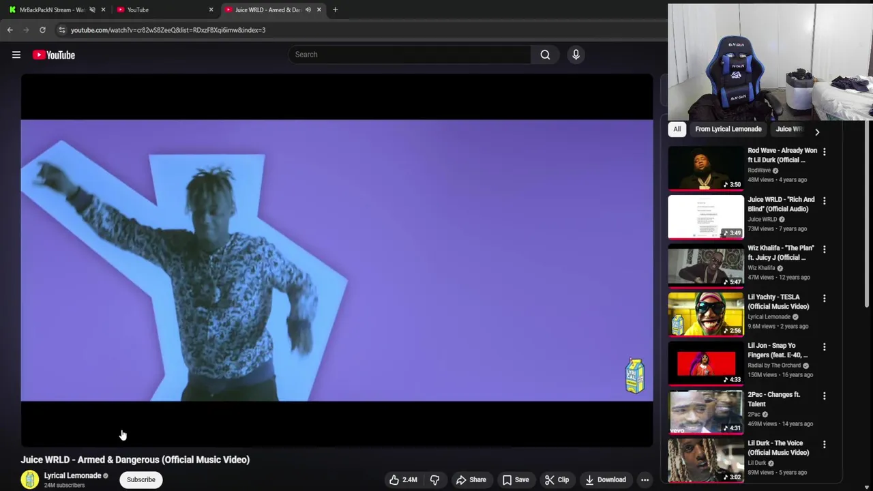The image size is (873, 491).
Task: Click RodWave channel name
Action: [759, 170]
